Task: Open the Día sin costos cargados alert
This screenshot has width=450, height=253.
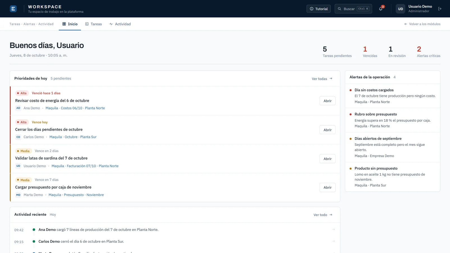Action: [x=393, y=96]
